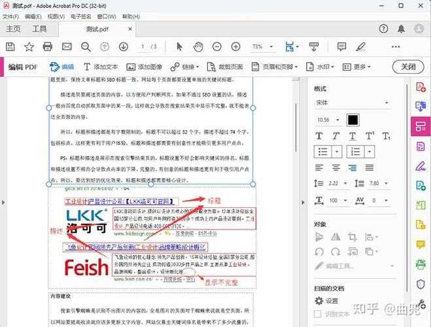The width and height of the screenshot is (431, 327).
Task: Open the 文件(F) menu
Action: (10, 17)
